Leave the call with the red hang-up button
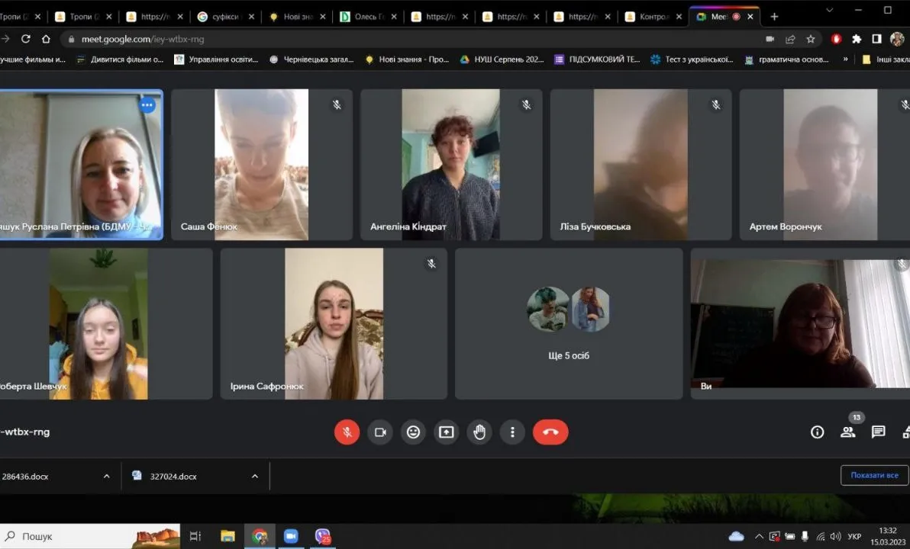The height and width of the screenshot is (549, 910). click(550, 432)
